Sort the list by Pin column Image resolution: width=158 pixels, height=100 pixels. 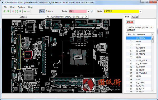[131, 35]
